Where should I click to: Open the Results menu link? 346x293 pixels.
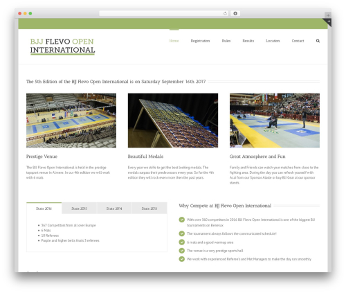(x=248, y=41)
